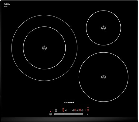Tap the lower-right zone '0' display
This screenshot has width=139, height=122.
80,110
